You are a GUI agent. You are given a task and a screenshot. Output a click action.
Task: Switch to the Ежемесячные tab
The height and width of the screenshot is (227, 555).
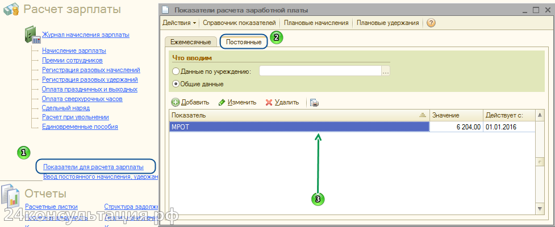pyautogui.click(x=190, y=42)
